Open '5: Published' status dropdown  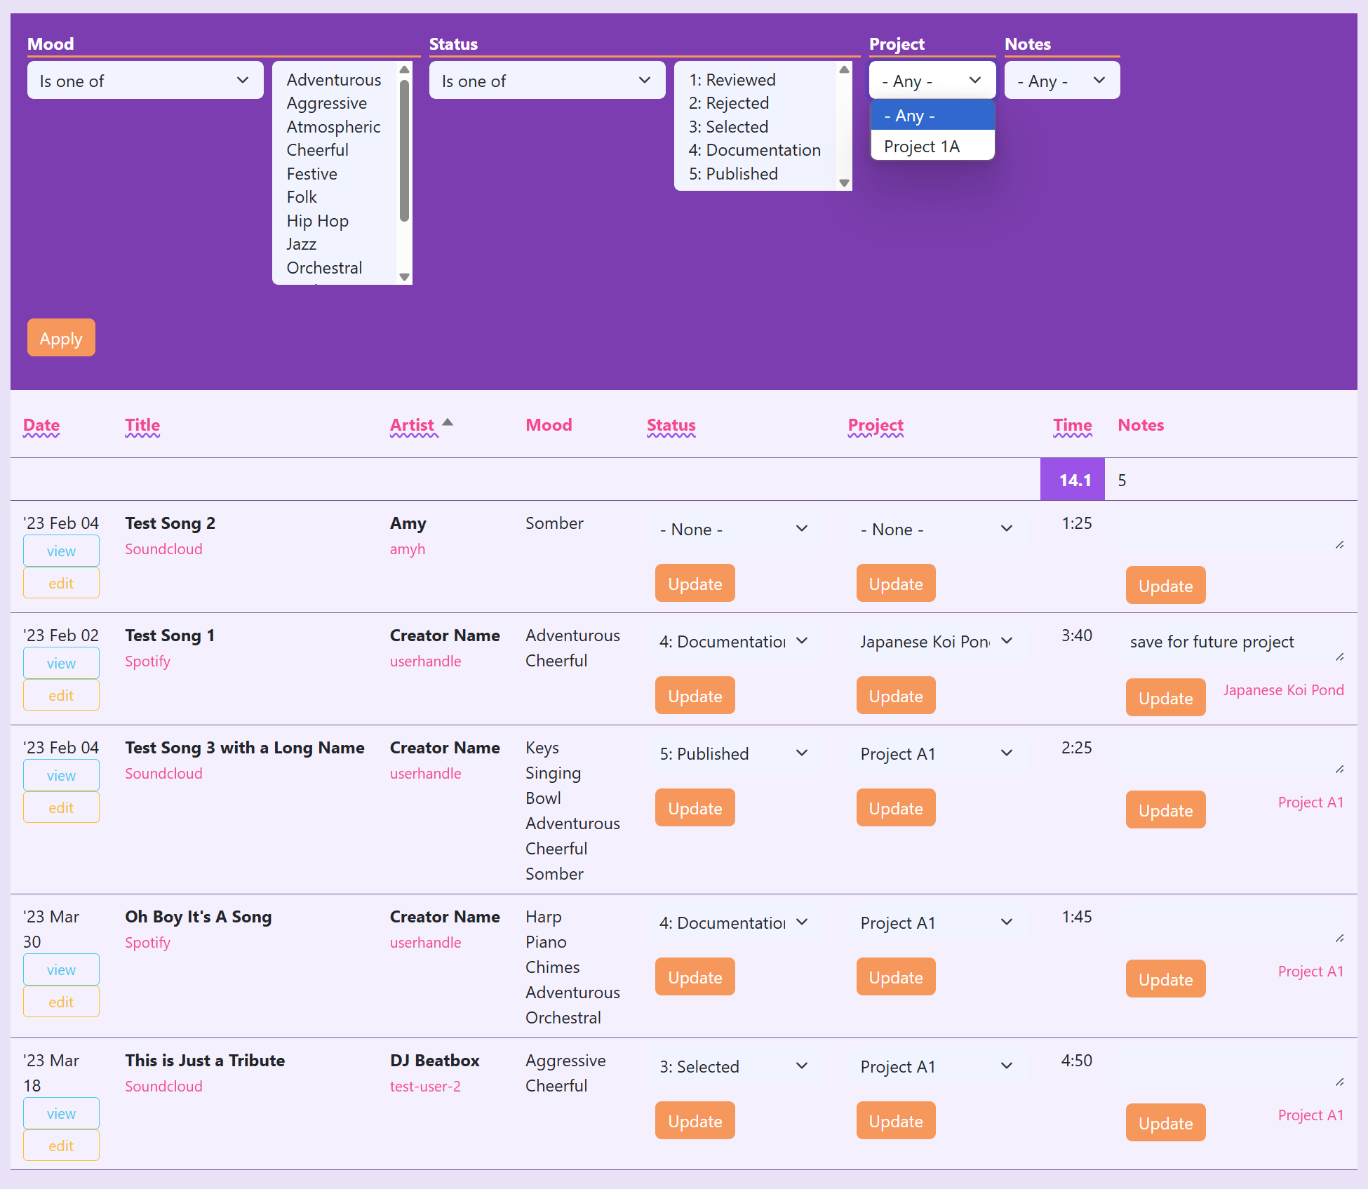734,754
